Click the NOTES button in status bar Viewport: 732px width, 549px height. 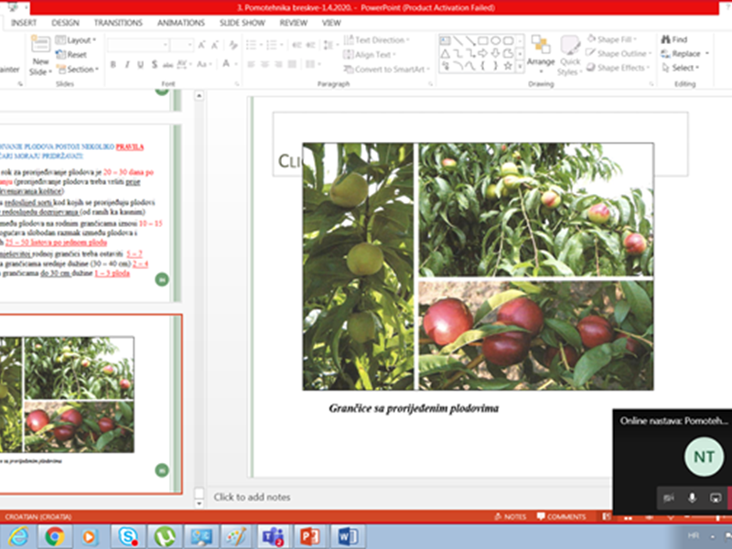click(510, 517)
